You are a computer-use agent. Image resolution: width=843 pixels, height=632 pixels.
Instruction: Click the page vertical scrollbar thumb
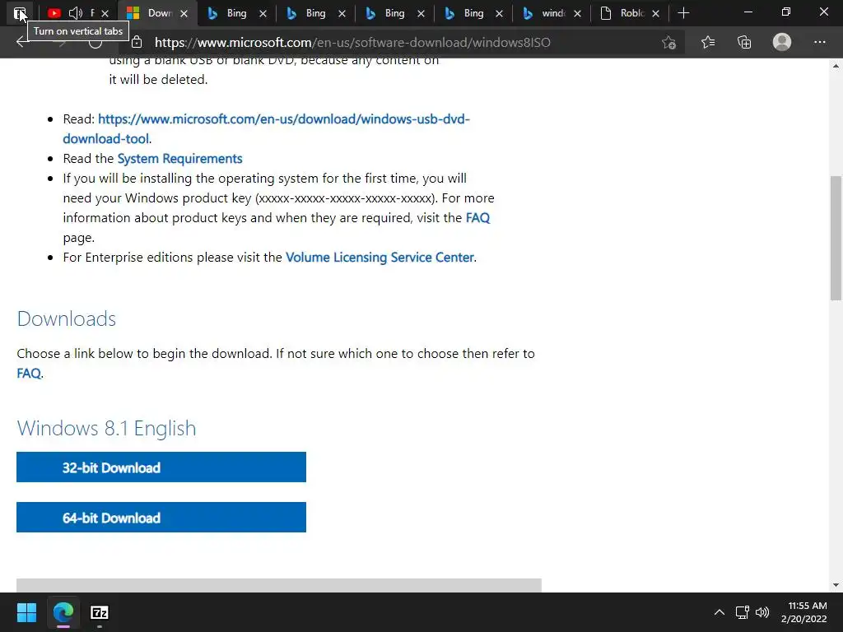click(836, 238)
